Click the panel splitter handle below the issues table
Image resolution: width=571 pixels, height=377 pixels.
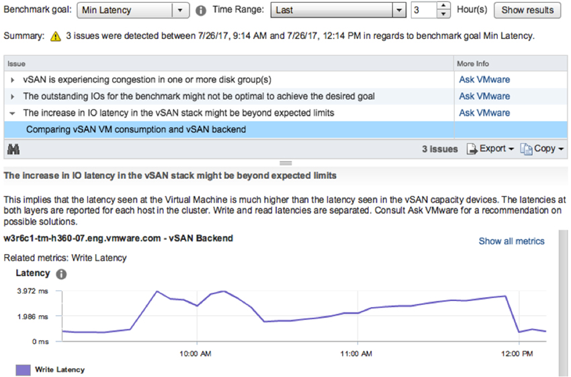click(x=285, y=163)
